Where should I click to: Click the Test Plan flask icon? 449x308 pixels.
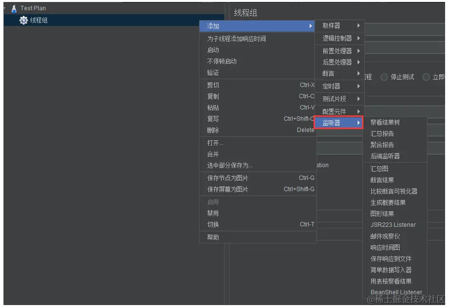click(x=14, y=8)
